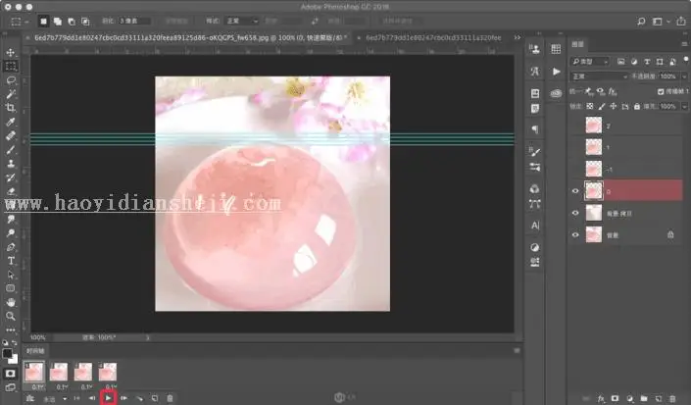
Task: Click the tween frames icon in timeline
Action: (x=139, y=398)
